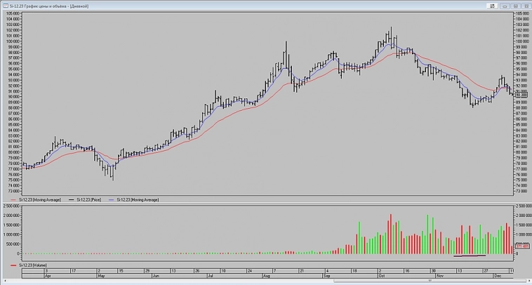
Task: Select the blue Moving Average legend entry
Action: tap(133, 200)
